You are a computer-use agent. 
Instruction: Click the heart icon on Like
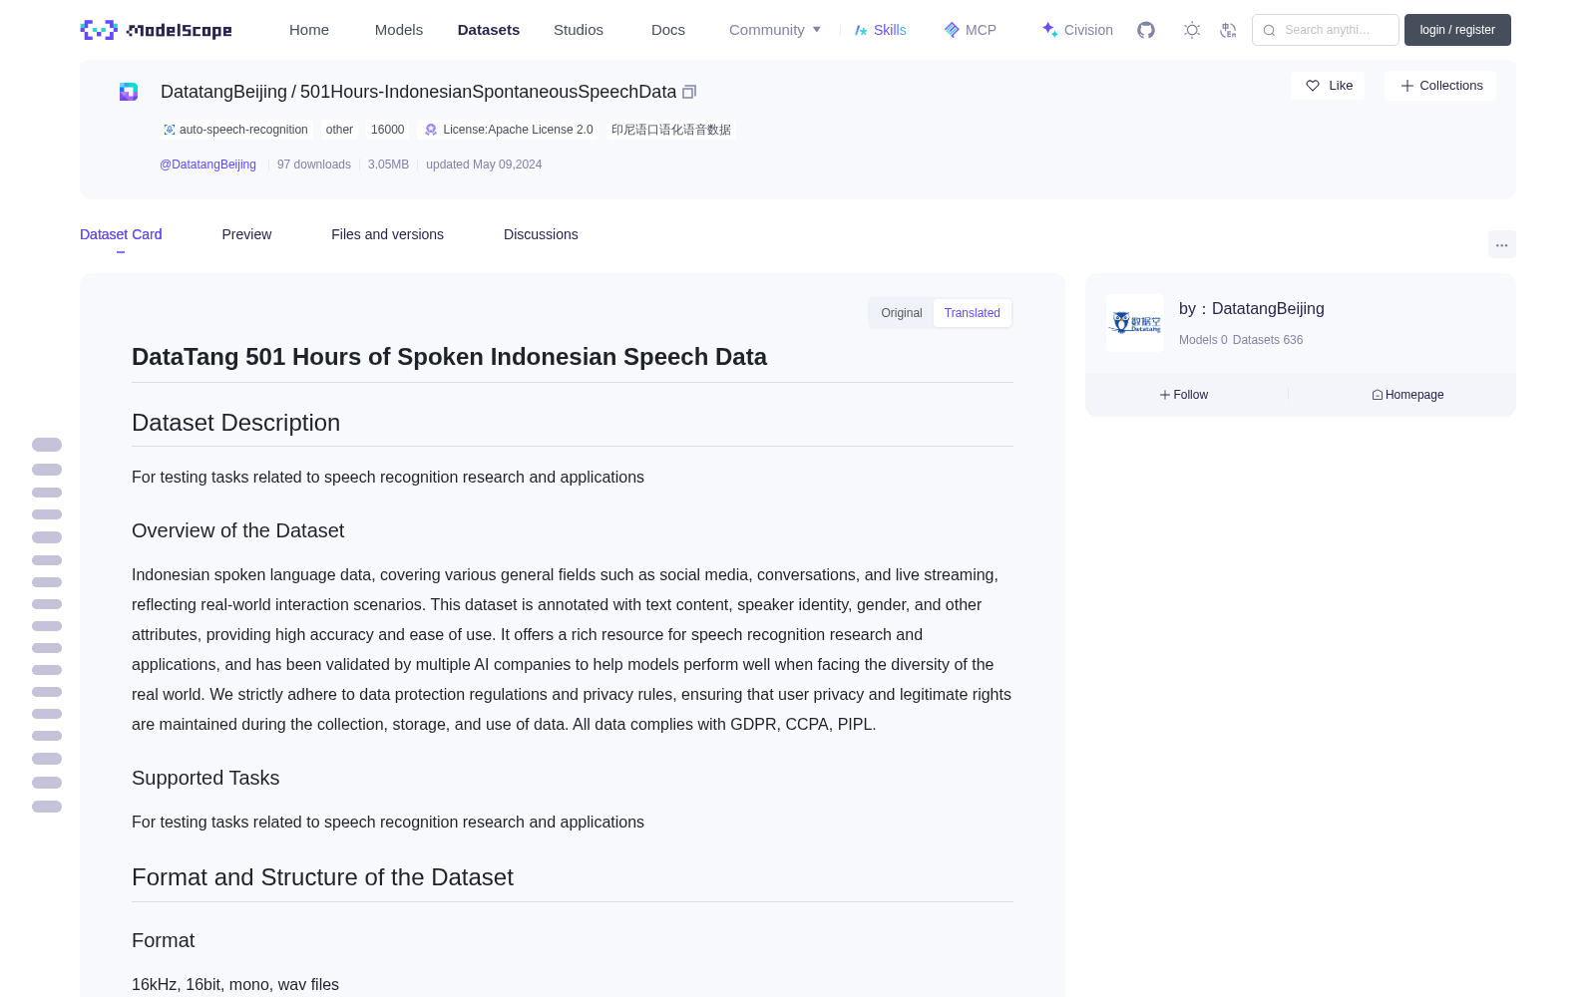1313,86
